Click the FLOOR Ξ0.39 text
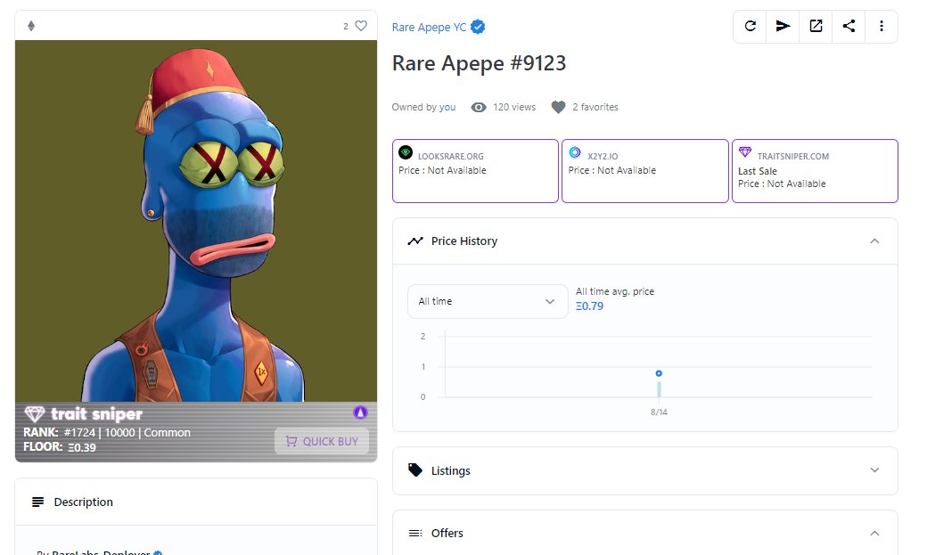927x555 pixels. click(60, 447)
